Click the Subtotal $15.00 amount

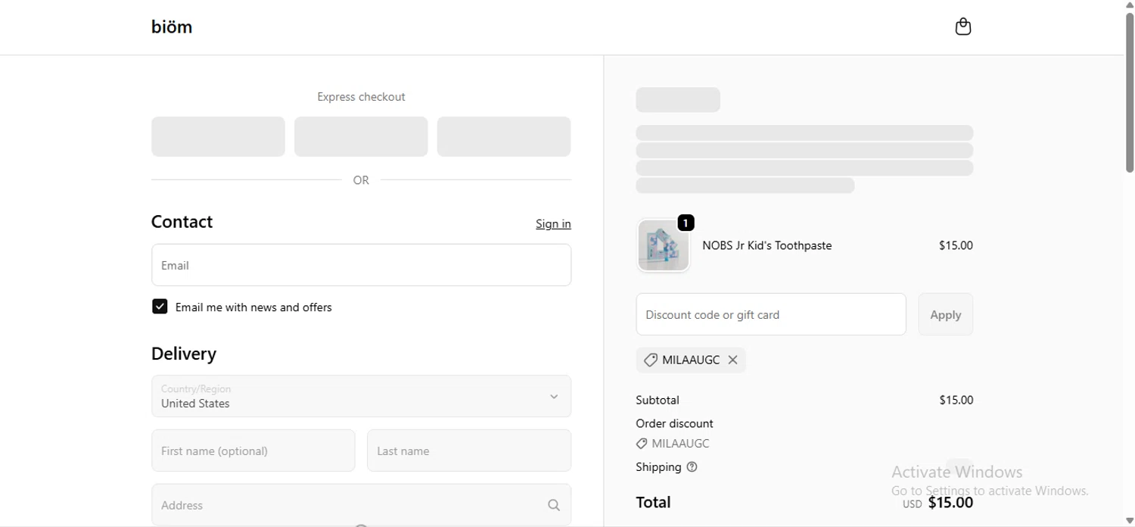[x=956, y=400]
